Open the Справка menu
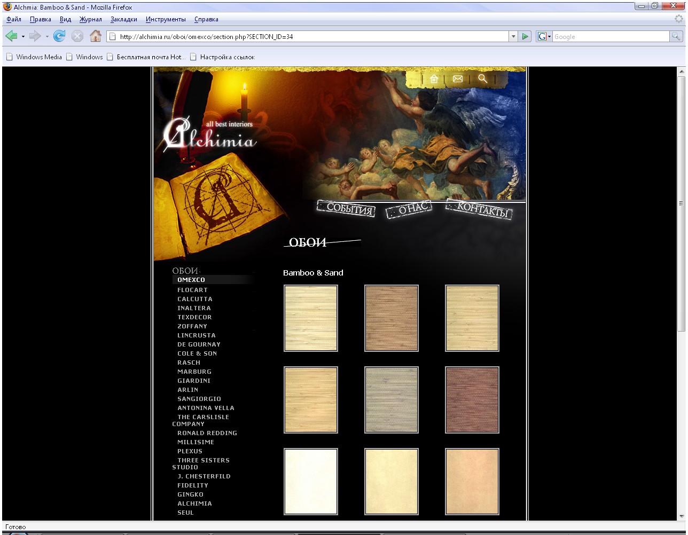The height and width of the screenshot is (535, 688). click(x=206, y=19)
